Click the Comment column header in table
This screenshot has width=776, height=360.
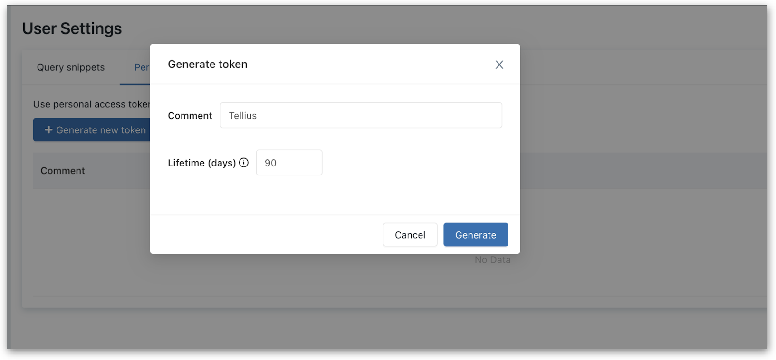point(63,171)
